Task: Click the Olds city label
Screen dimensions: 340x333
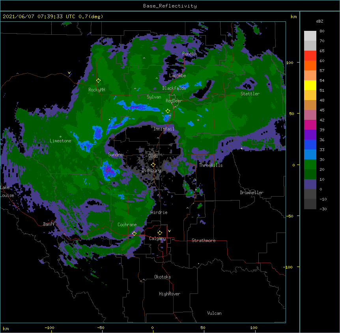Action: tap(153, 156)
